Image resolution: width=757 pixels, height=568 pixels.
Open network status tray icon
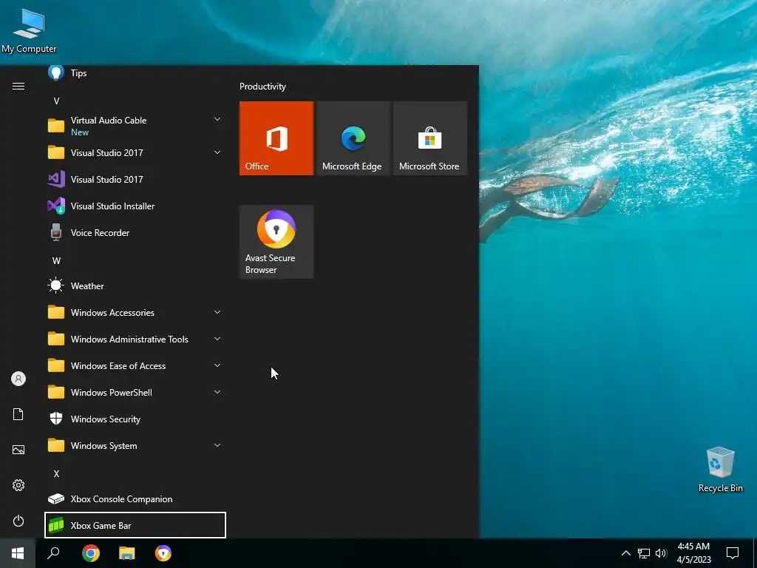[x=644, y=553]
